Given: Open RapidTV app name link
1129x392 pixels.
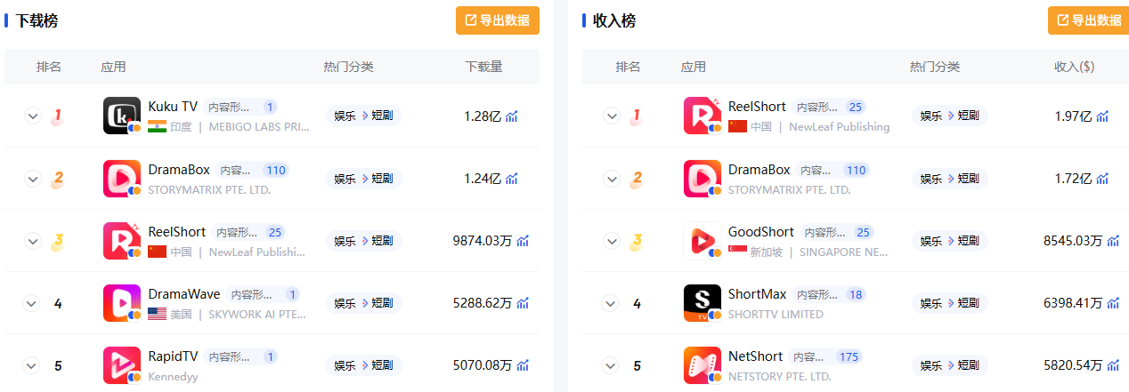Looking at the screenshot, I should [173, 356].
